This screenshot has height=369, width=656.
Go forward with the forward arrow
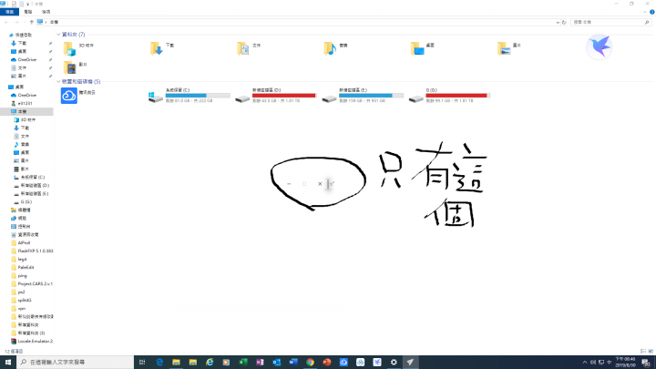[x=16, y=22]
